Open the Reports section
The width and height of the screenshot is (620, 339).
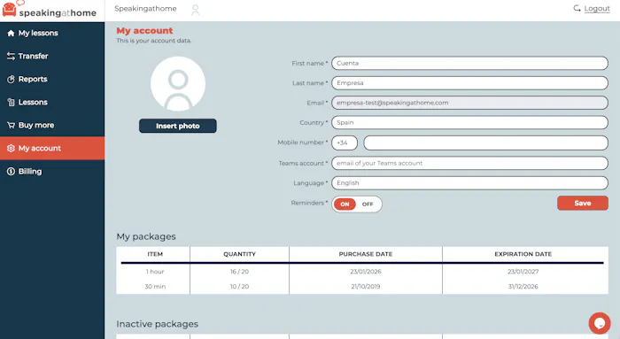(52, 79)
